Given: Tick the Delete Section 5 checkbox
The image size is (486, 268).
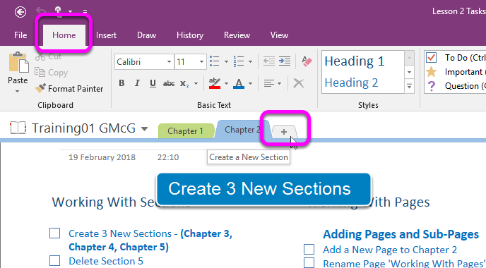Looking at the screenshot, I should [x=55, y=260].
